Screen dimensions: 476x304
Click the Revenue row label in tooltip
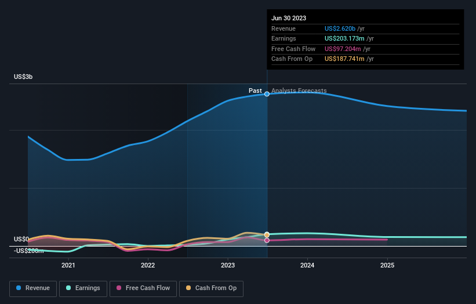pyautogui.click(x=284, y=28)
